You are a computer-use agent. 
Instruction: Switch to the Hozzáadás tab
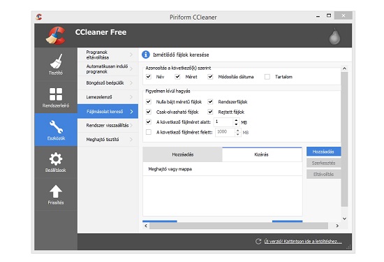click(x=182, y=154)
